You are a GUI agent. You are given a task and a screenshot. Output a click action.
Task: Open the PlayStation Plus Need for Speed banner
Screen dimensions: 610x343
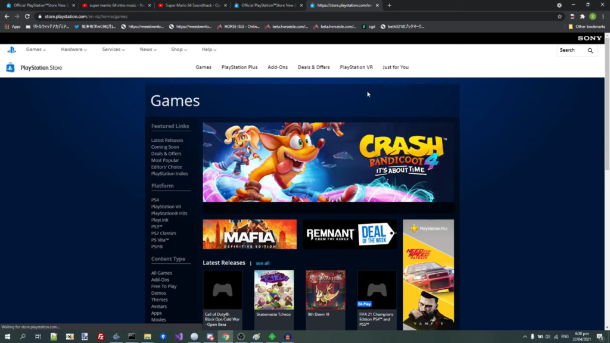[428, 275]
